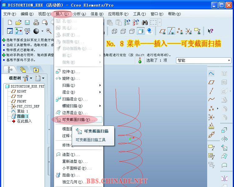Activate the Orient Mode icon

(27, 31)
